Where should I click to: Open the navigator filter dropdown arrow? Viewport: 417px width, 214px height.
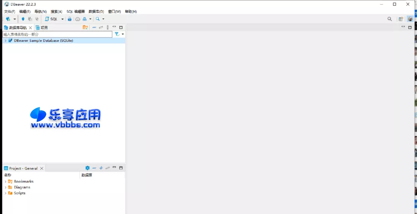(123, 34)
